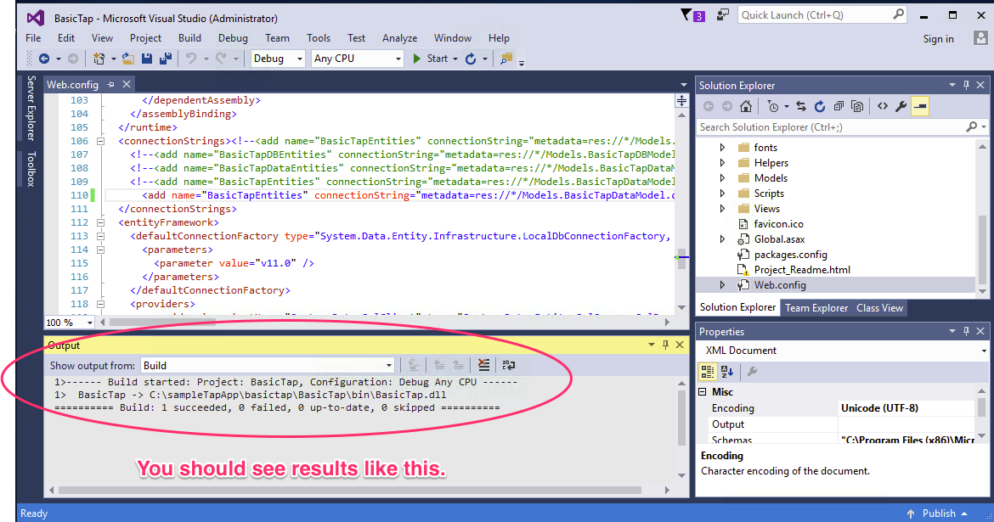Open the Analyze menu
This screenshot has width=994, height=522.
pyautogui.click(x=399, y=38)
